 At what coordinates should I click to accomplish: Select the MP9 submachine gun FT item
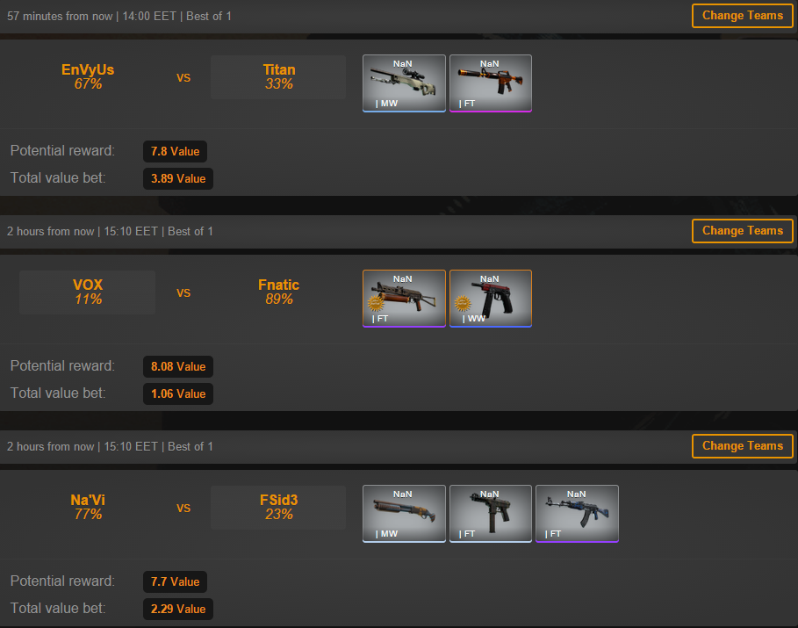pyautogui.click(x=491, y=514)
